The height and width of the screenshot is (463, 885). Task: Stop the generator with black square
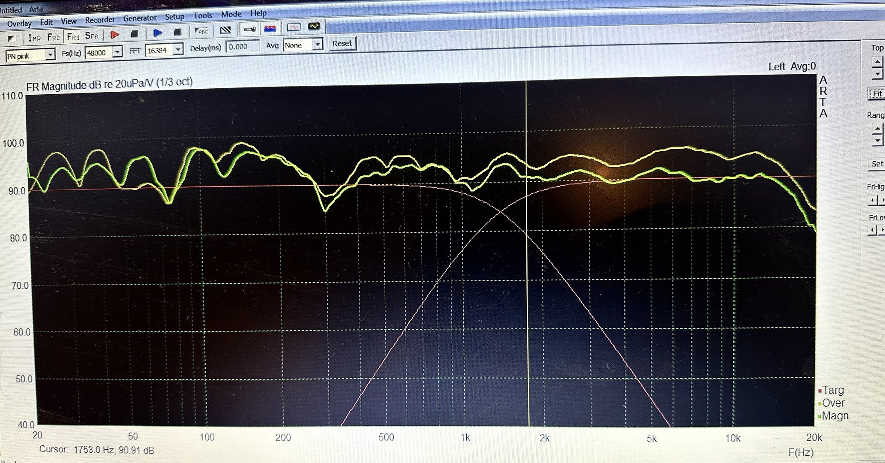point(177,32)
